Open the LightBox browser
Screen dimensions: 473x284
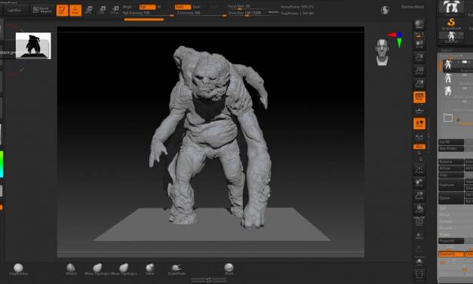tap(14, 10)
